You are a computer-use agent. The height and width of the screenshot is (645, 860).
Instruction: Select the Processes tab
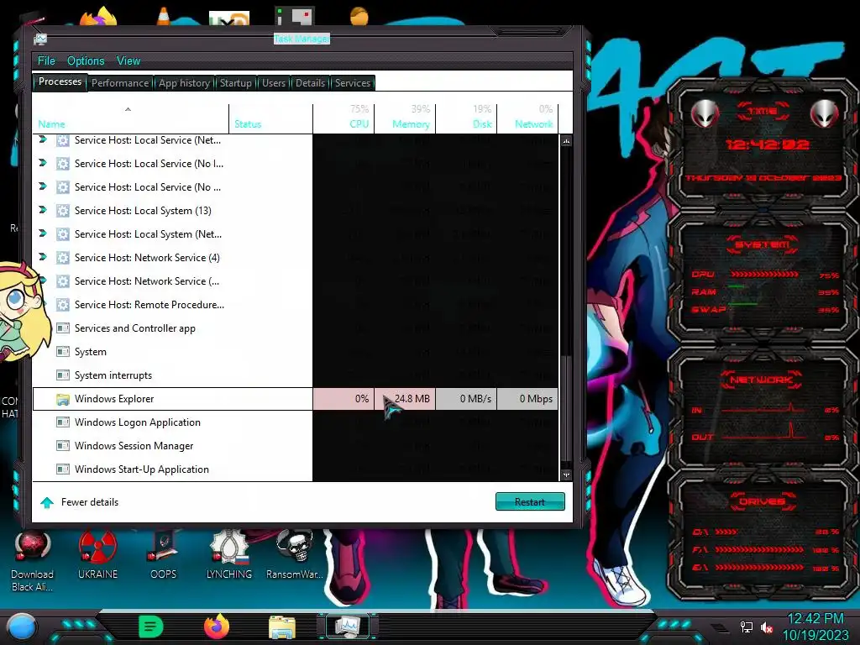[x=60, y=81]
